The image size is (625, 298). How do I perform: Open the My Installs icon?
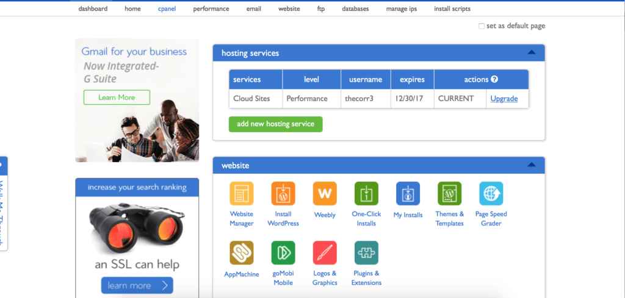[408, 193]
